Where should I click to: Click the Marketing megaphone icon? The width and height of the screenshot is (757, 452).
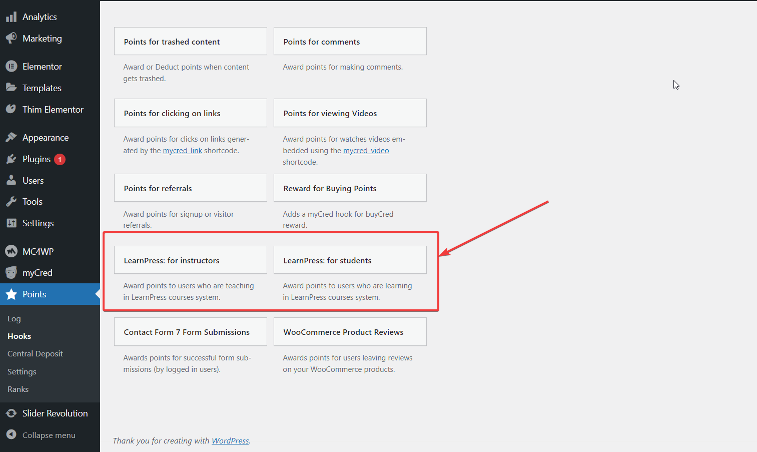[x=11, y=39]
